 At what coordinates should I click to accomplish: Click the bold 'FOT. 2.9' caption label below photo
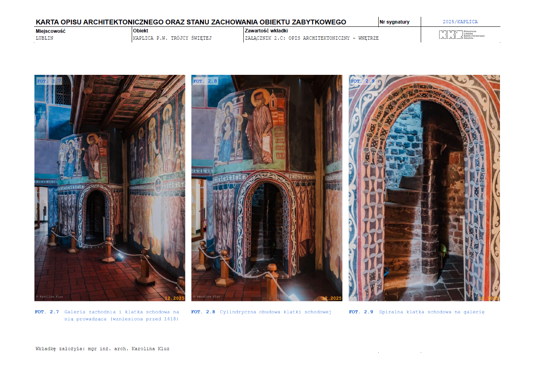pyautogui.click(x=361, y=312)
